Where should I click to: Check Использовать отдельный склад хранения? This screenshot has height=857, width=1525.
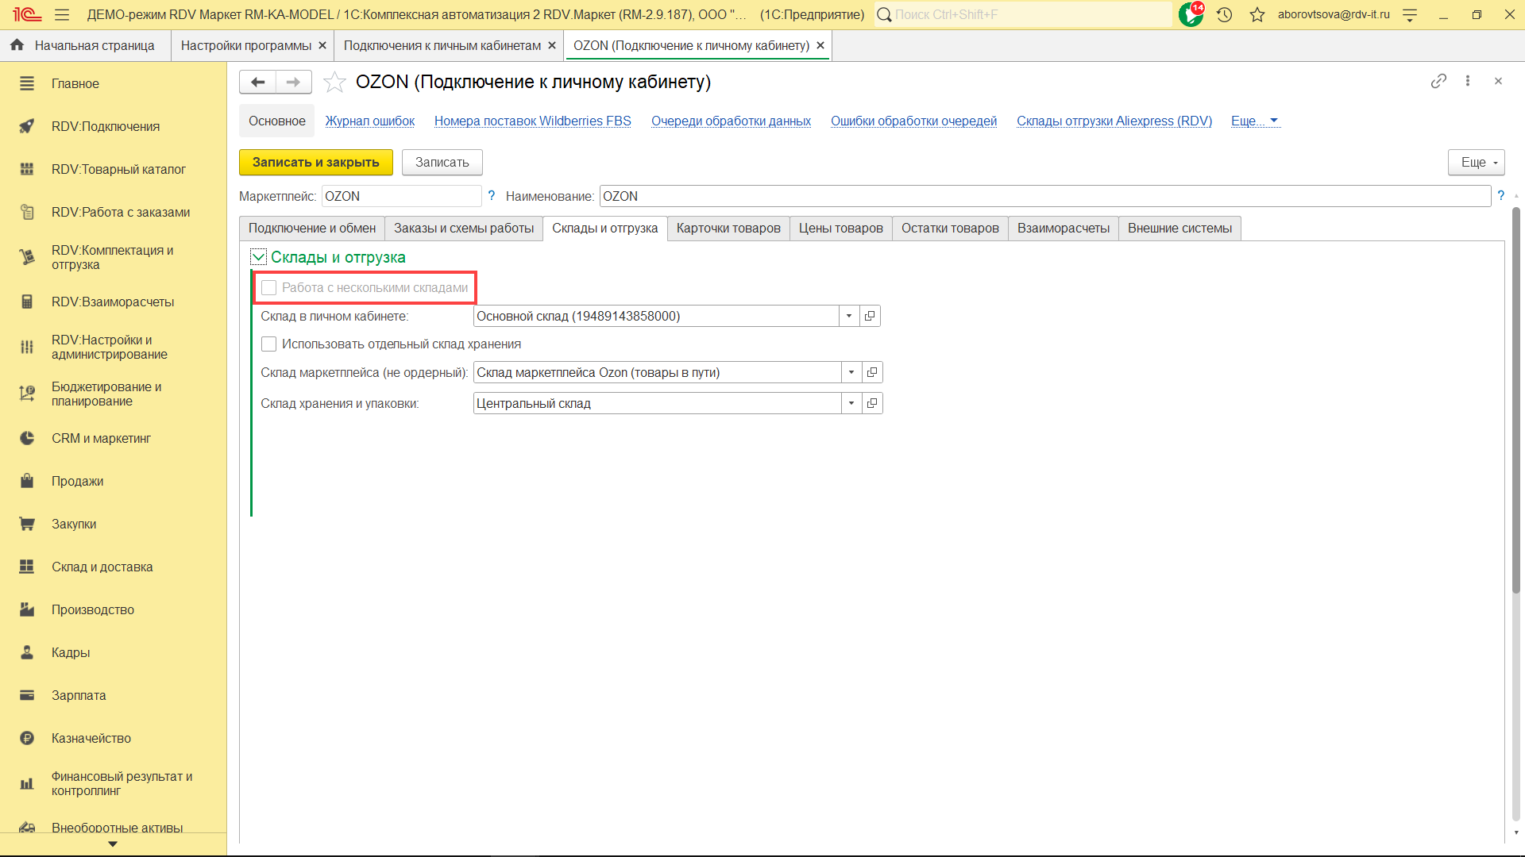(x=269, y=344)
